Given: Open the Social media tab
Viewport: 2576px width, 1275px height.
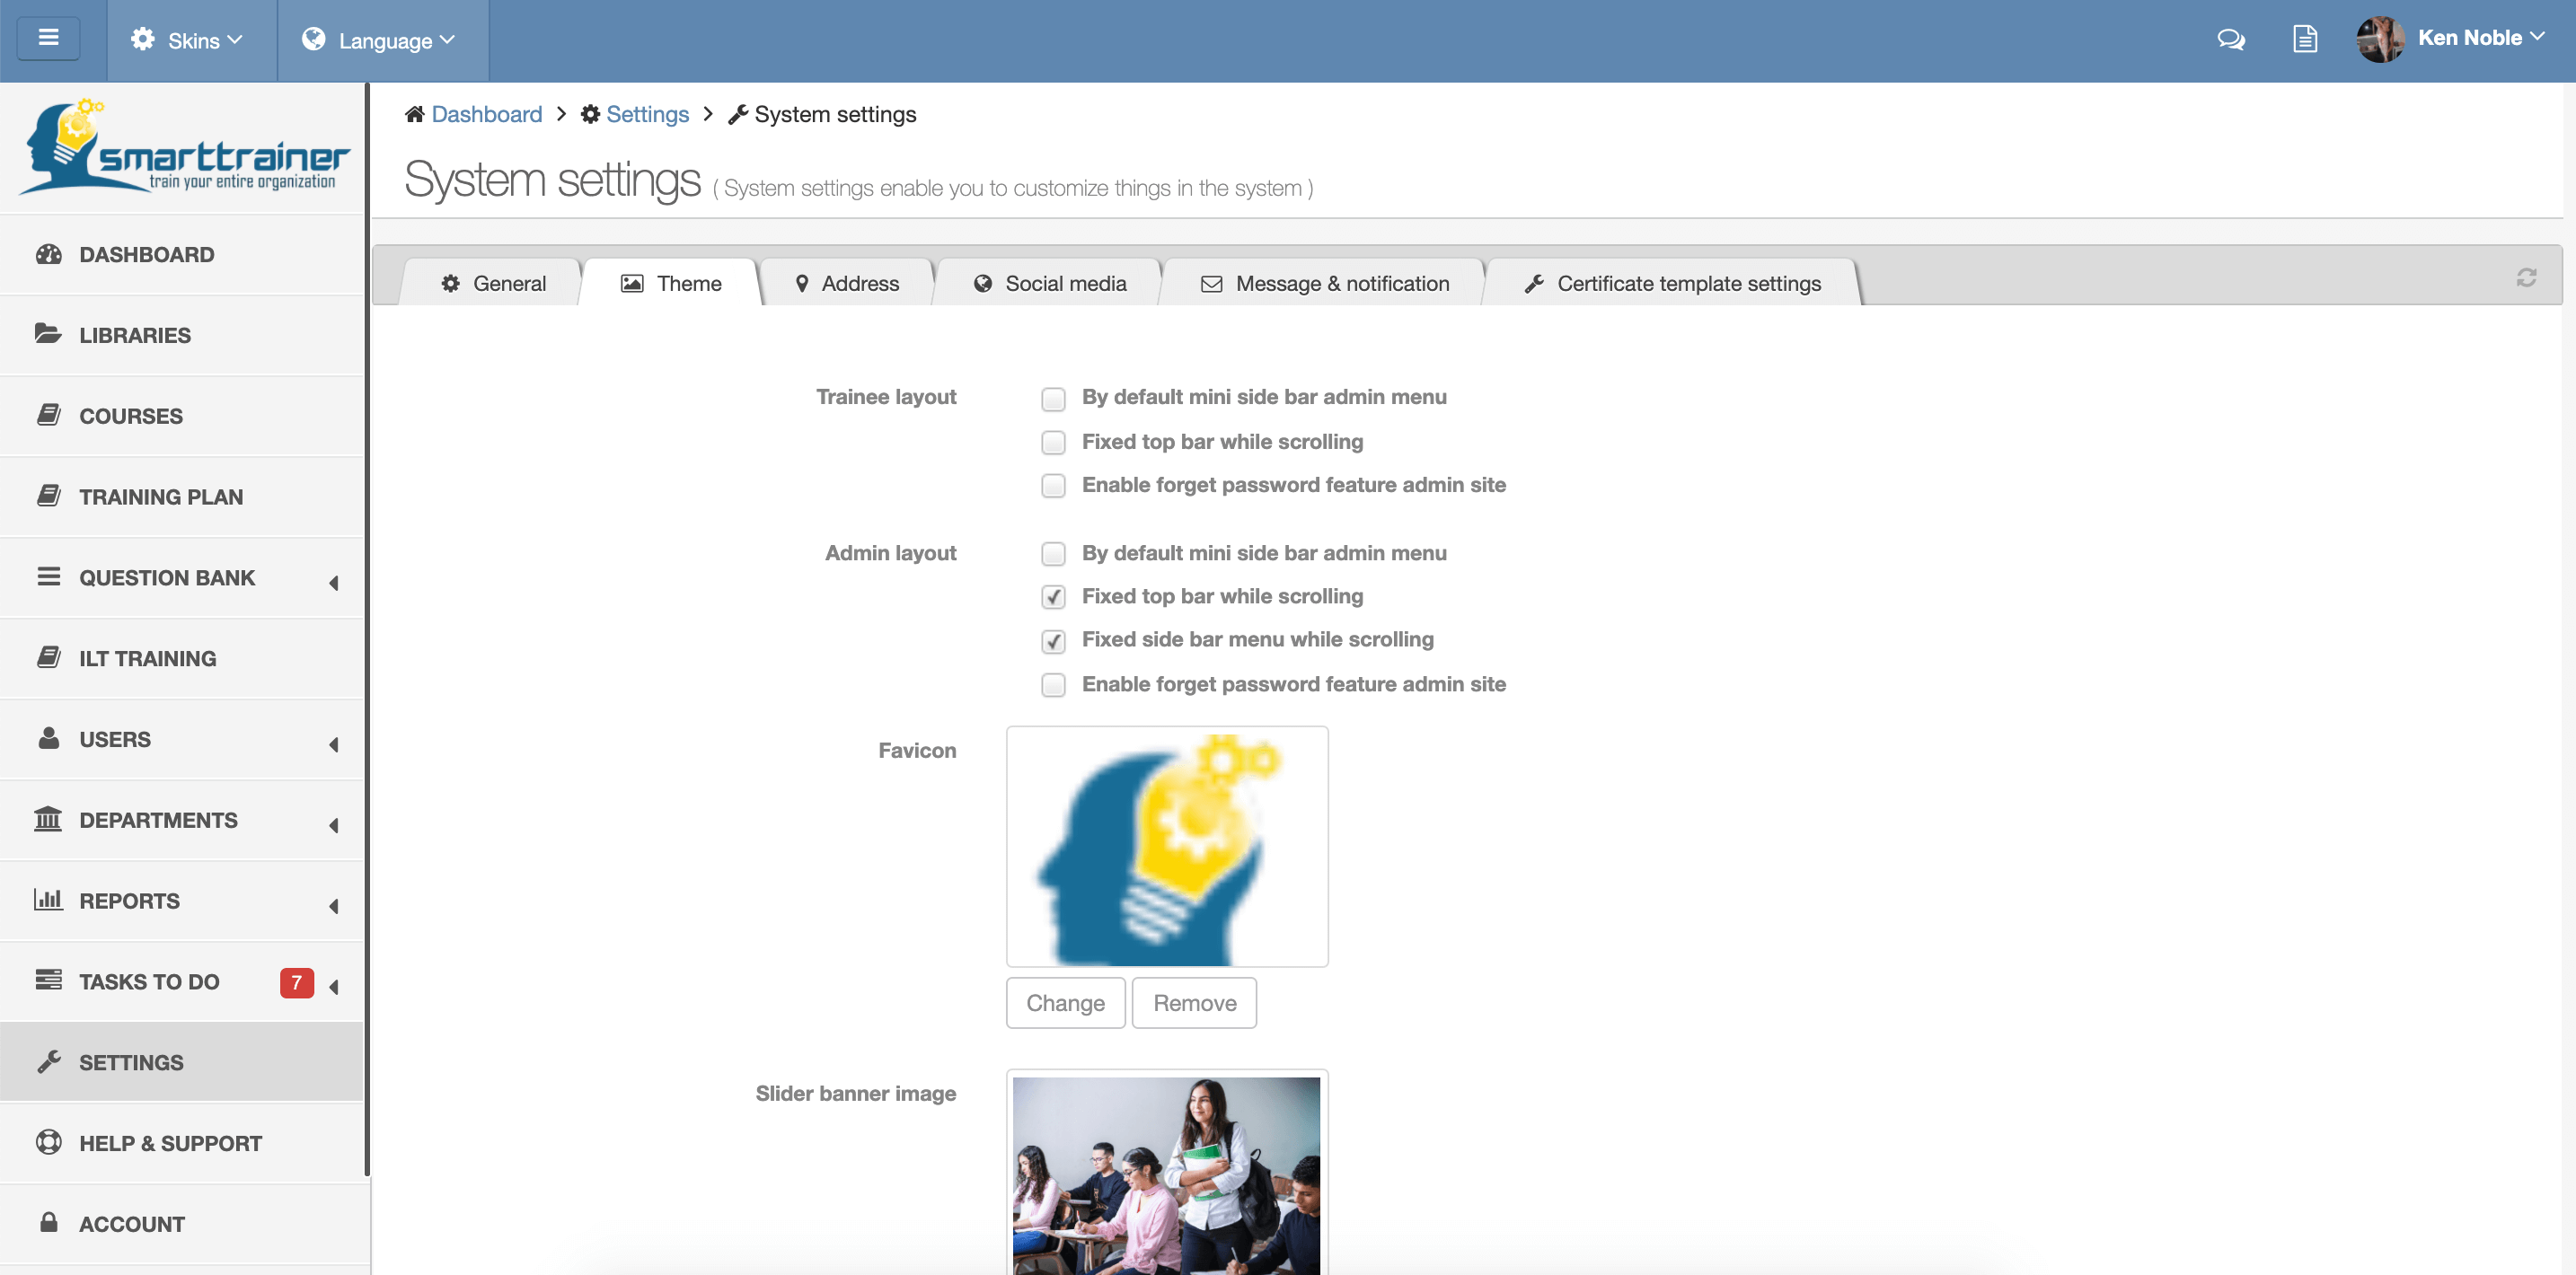Looking at the screenshot, I should pos(1048,283).
